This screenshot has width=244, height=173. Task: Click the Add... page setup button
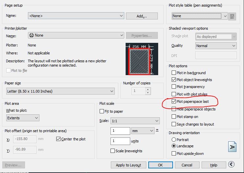click(142, 16)
